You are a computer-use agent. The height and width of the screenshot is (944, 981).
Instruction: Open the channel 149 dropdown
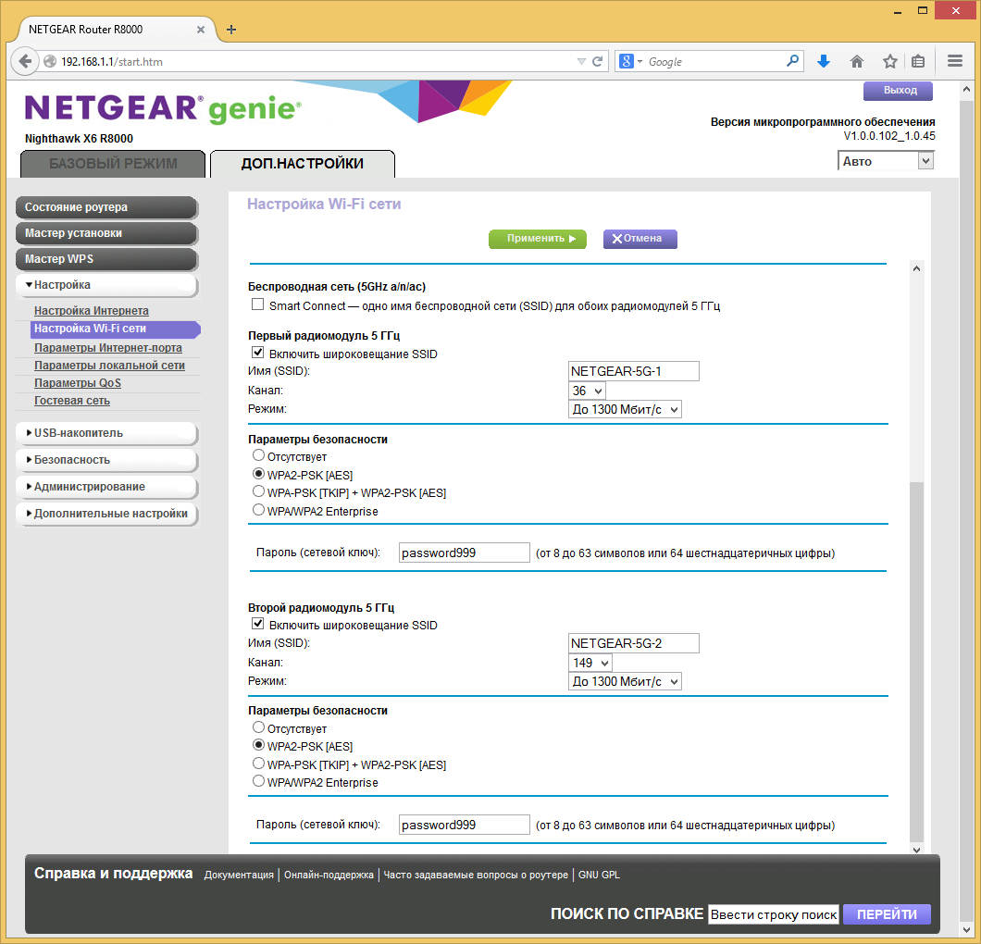(x=590, y=664)
